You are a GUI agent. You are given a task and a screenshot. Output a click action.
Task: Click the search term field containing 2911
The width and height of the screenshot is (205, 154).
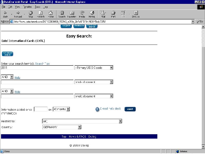coord(37,68)
